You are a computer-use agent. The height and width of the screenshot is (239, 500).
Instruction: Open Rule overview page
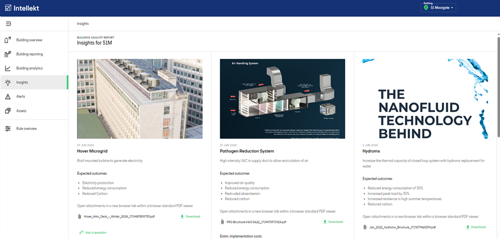(x=34, y=129)
